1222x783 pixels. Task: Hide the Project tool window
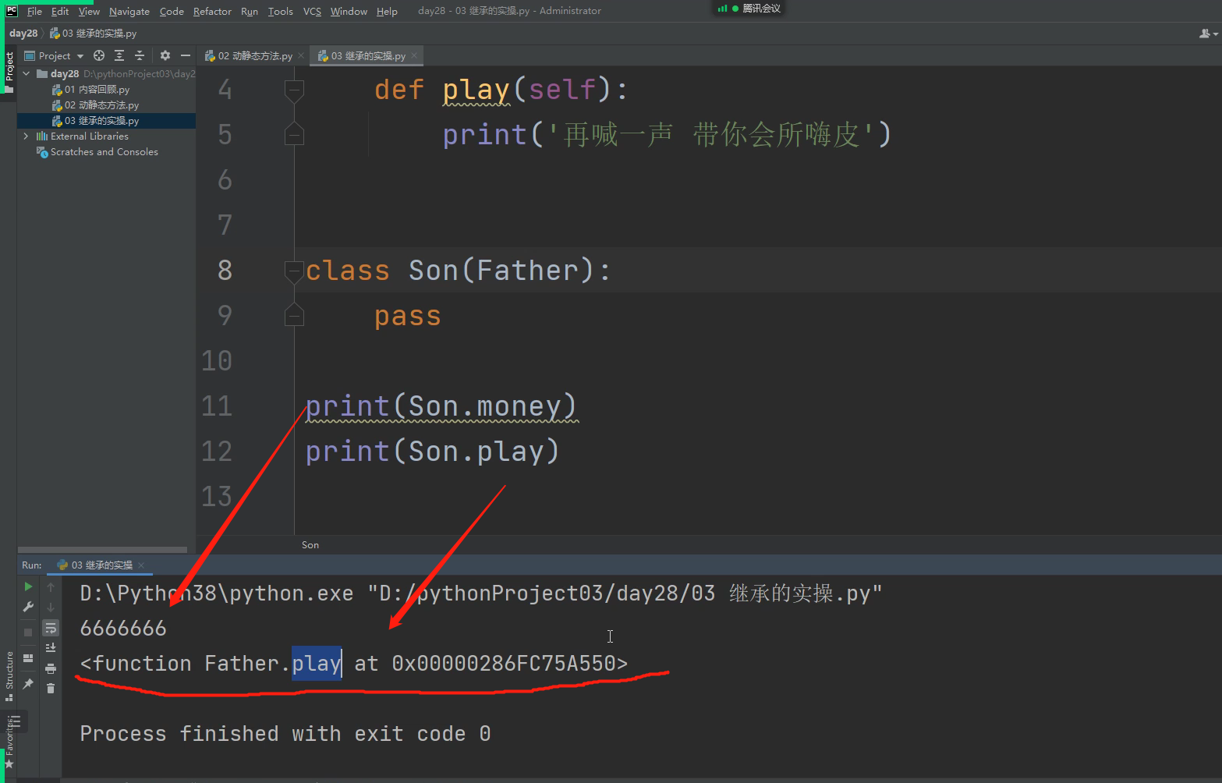coord(186,55)
